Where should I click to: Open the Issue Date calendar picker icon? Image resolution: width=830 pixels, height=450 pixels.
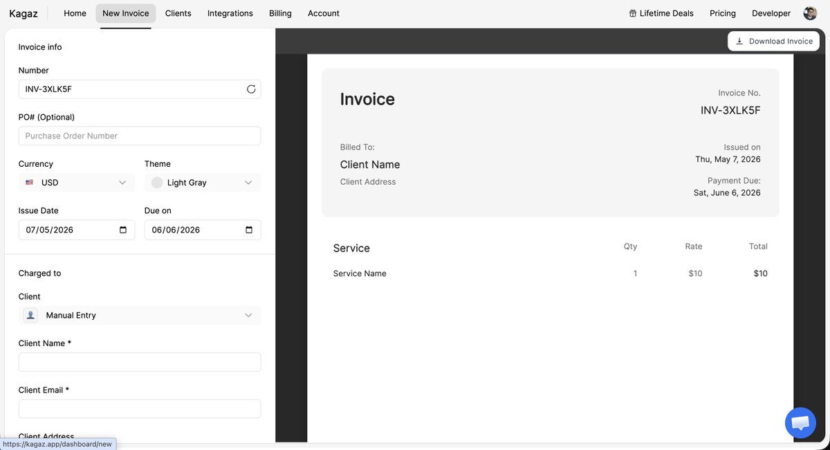click(x=123, y=230)
